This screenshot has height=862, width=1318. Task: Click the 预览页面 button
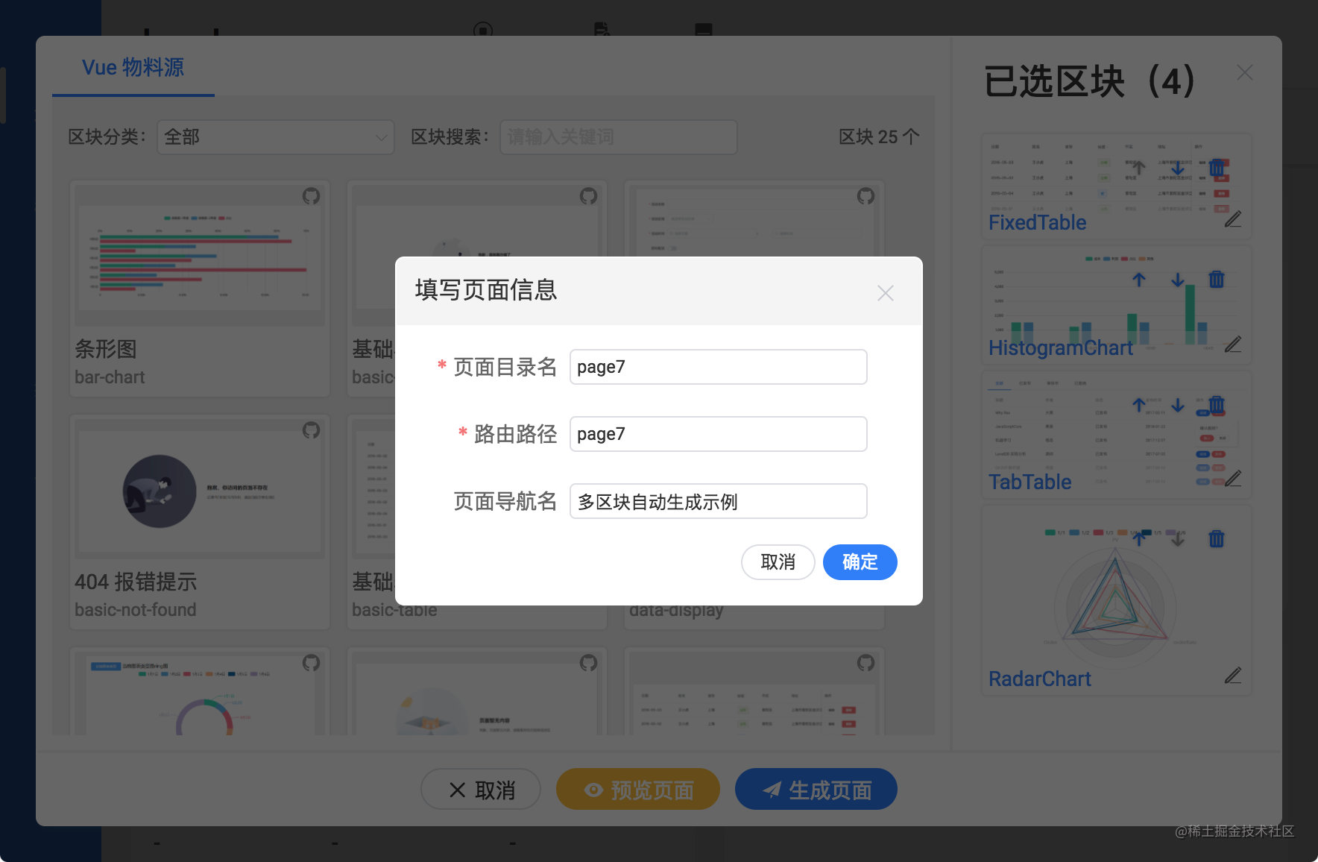pyautogui.click(x=638, y=790)
